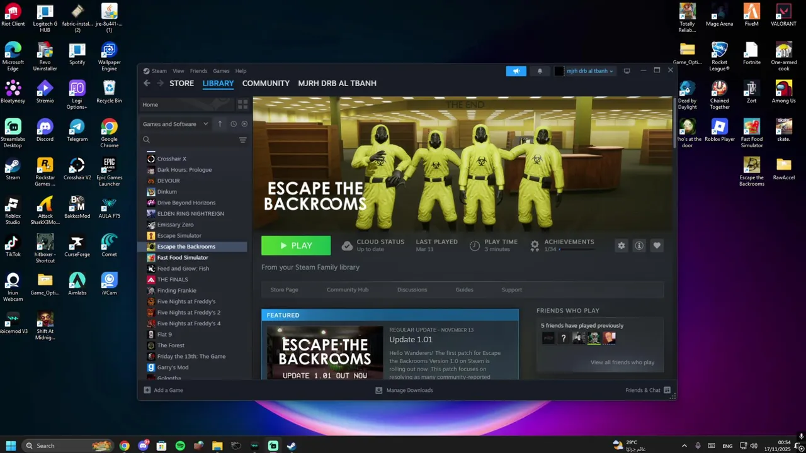
Task: Open Support link
Action: point(511,289)
